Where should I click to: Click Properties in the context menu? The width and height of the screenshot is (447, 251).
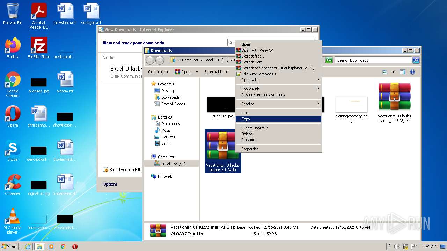click(278, 149)
